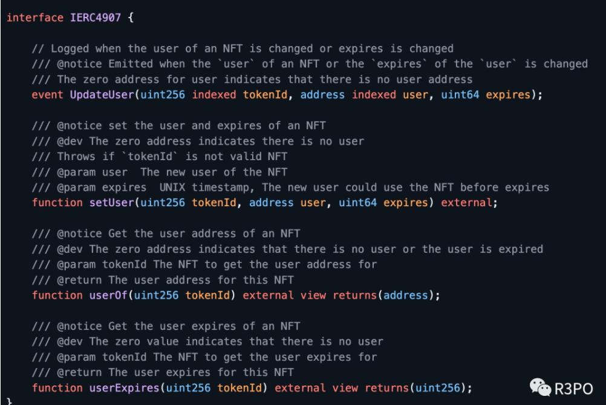Click the Throws if tokenId comment line
606x405 pixels.
[159, 157]
